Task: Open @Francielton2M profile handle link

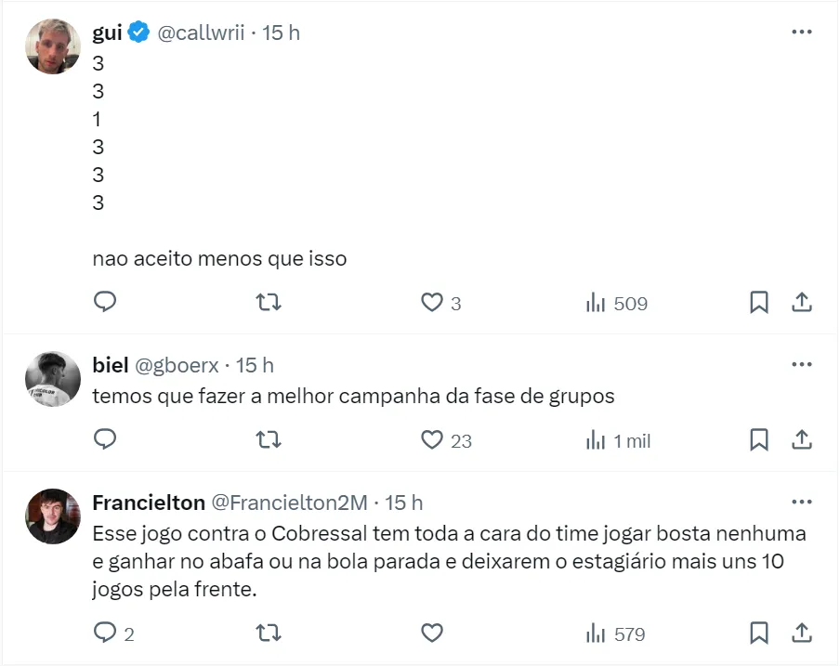Action: (x=289, y=503)
